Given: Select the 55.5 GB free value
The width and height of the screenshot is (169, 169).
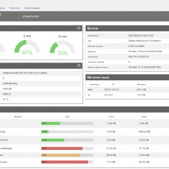Looking at the screenshot, I should pos(111,140).
